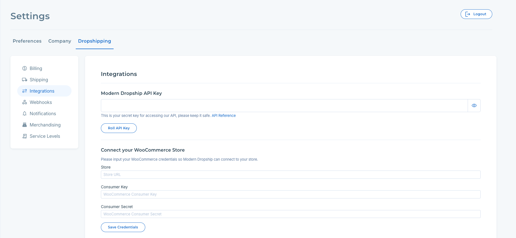The image size is (516, 238).
Task: Open the API Reference link
Action: pyautogui.click(x=224, y=115)
